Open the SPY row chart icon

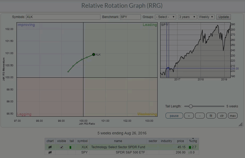(50, 153)
